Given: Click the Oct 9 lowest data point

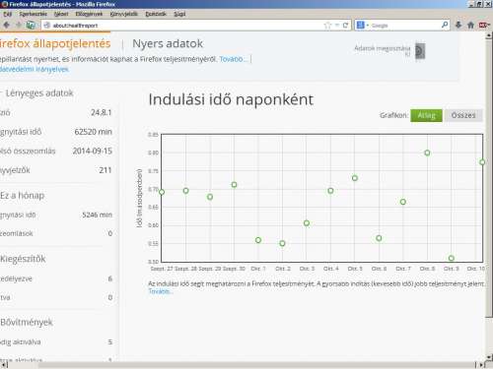Looking at the screenshot, I should coord(452,258).
